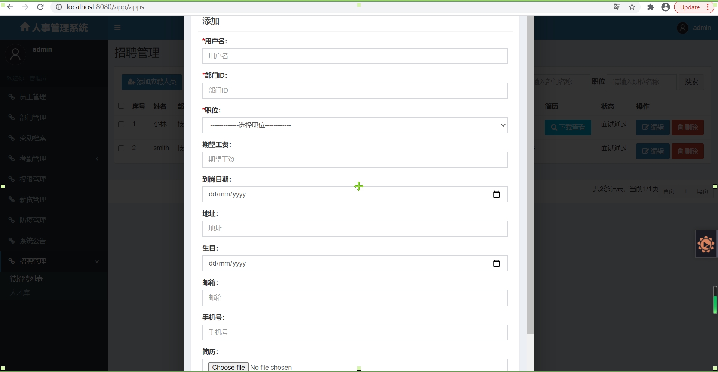Click the 到岗日期 date field
This screenshot has height=372, width=718.
coord(355,194)
